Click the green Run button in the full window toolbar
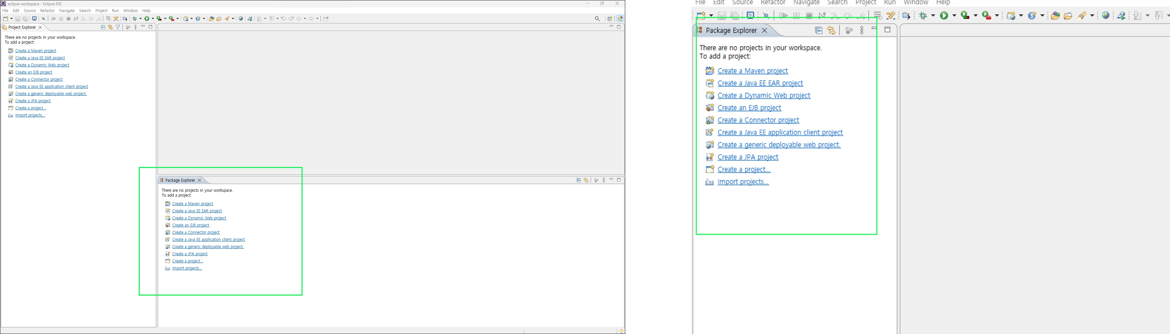The image size is (1170, 334). tap(147, 19)
